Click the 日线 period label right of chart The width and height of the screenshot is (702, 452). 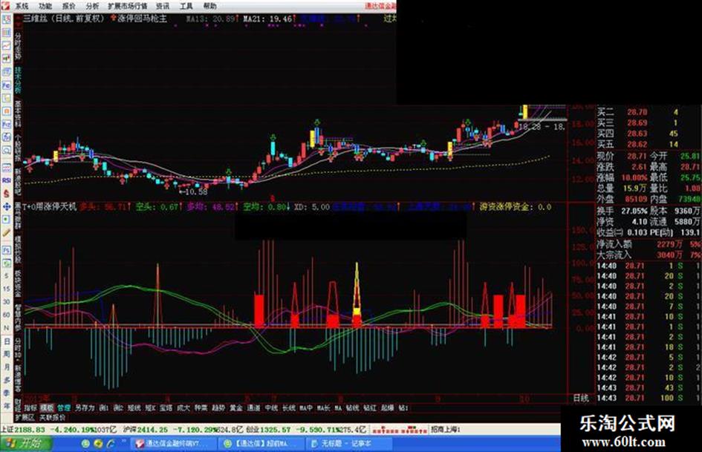581,398
